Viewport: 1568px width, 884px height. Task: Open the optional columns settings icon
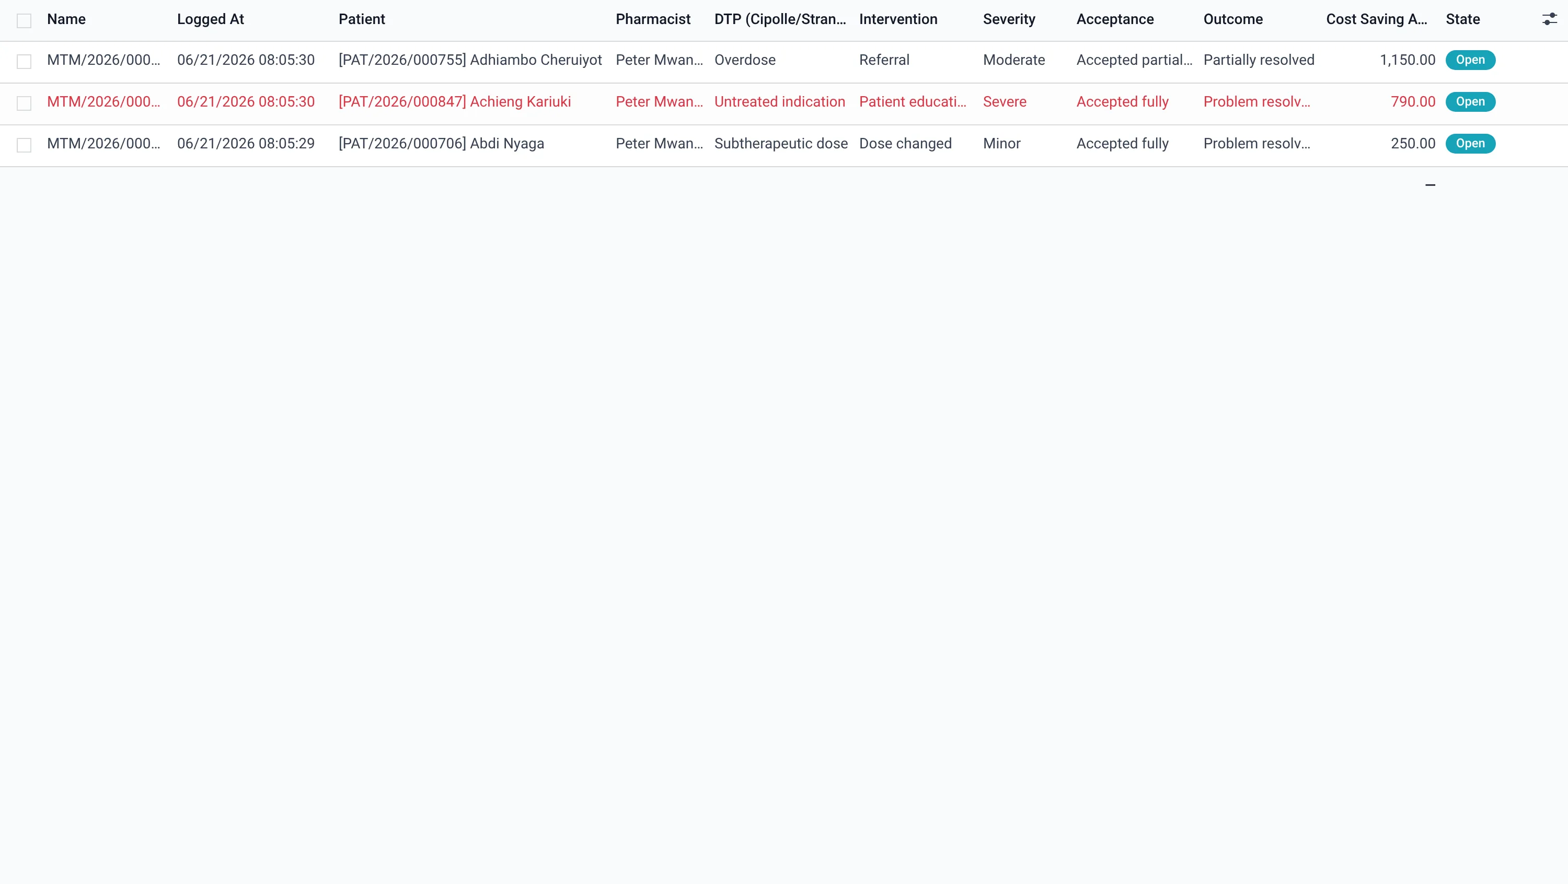coord(1549,19)
